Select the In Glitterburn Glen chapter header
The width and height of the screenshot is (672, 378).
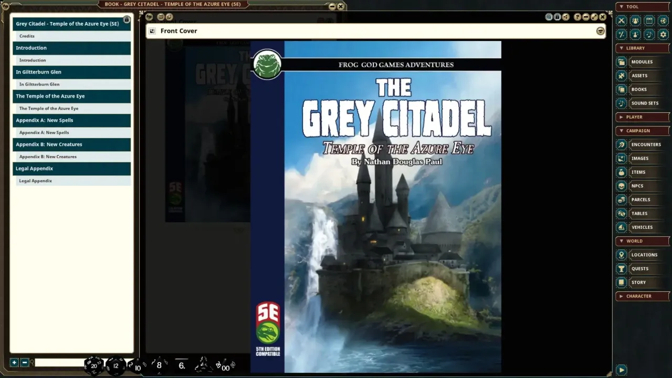(71, 72)
